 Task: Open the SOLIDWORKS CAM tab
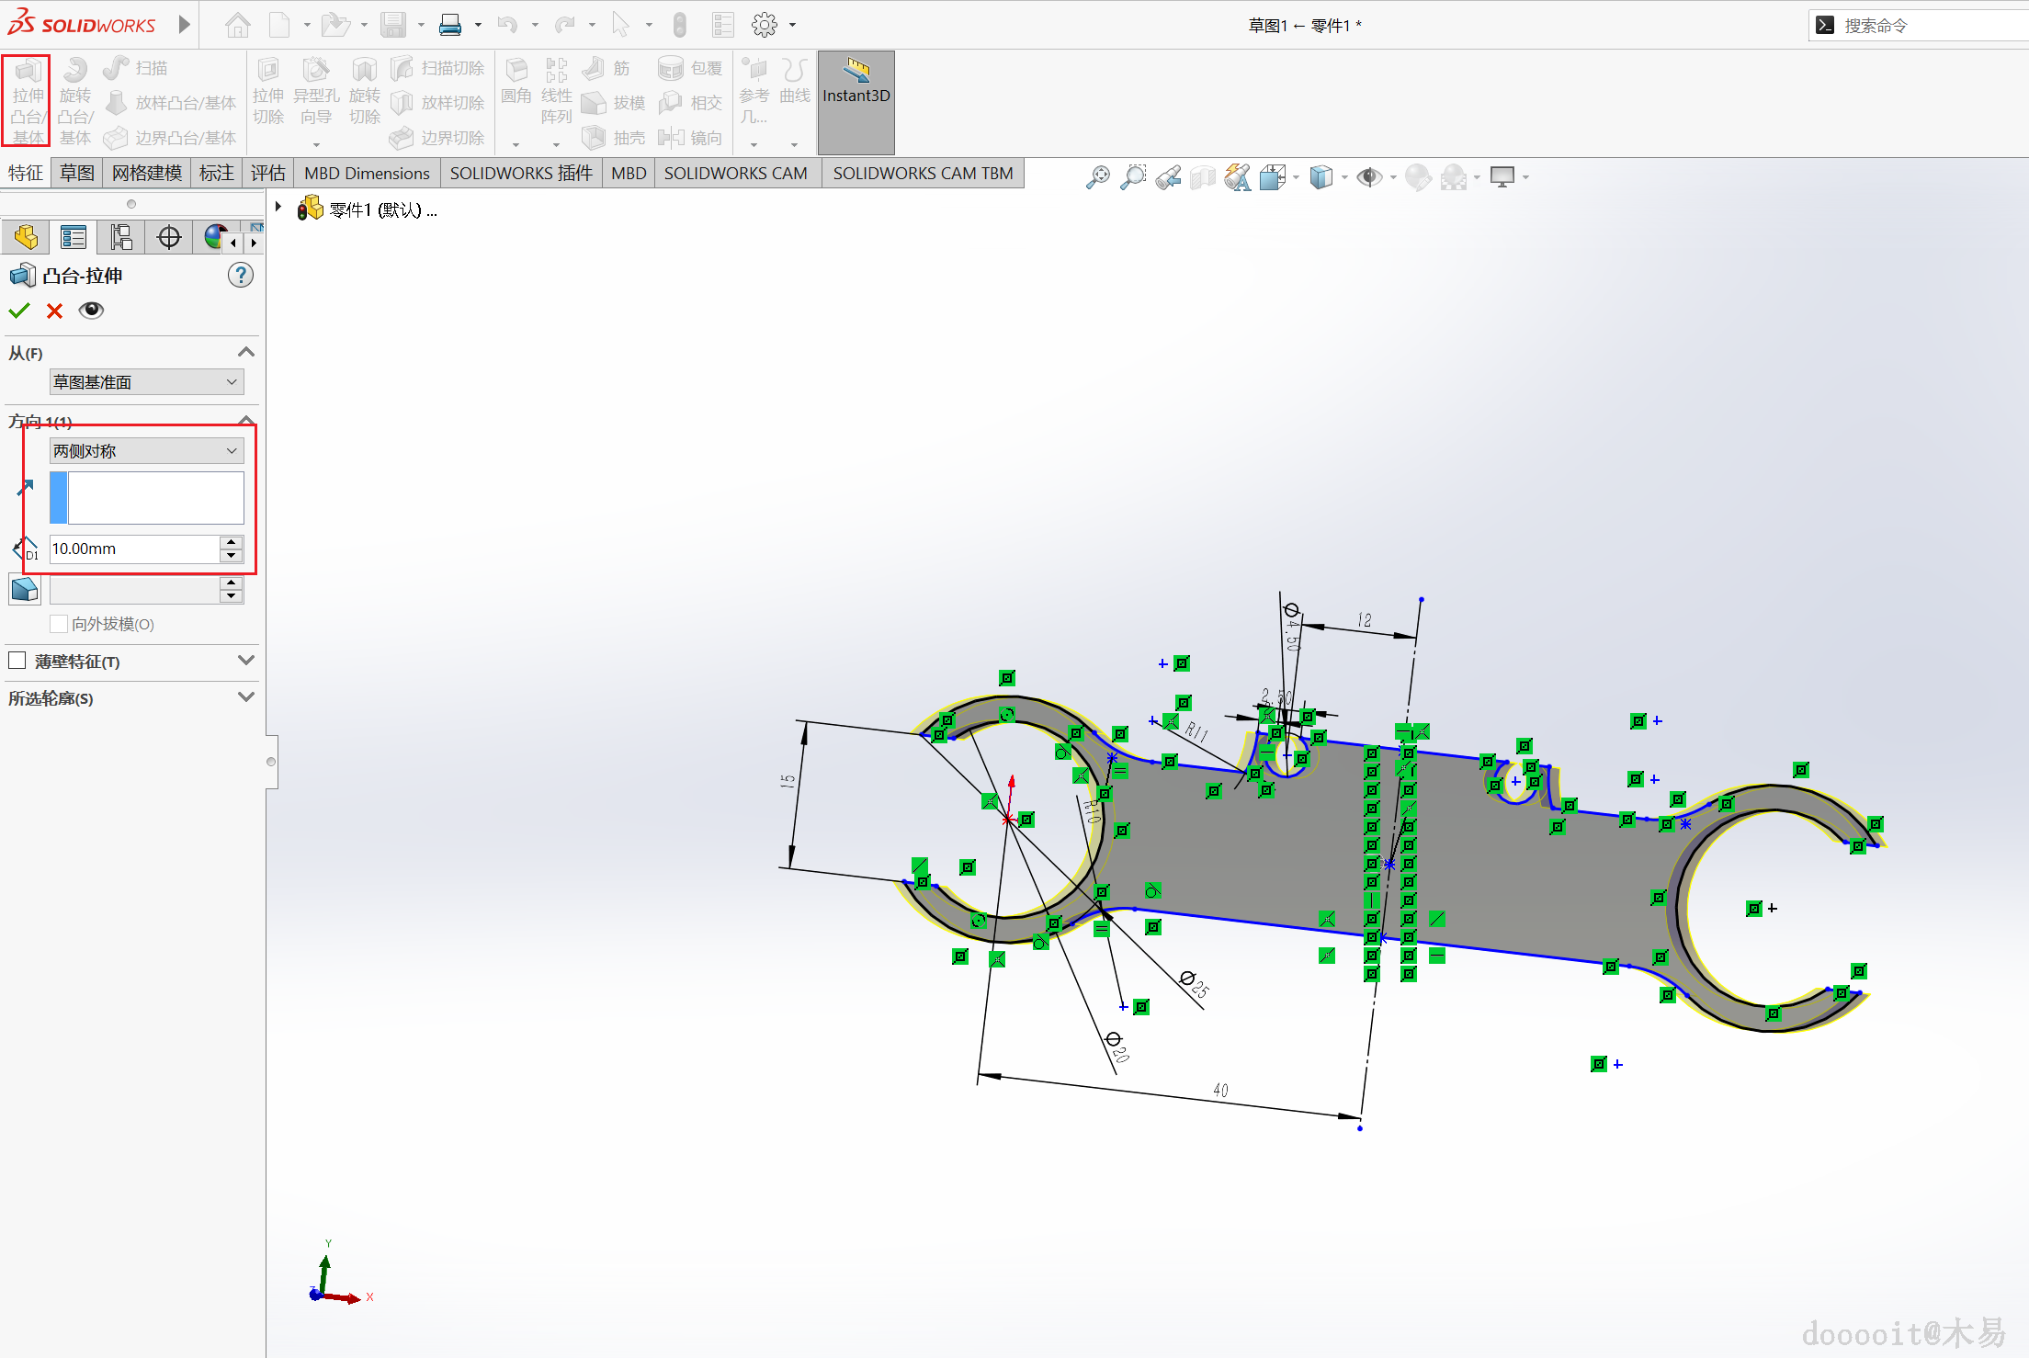click(735, 173)
